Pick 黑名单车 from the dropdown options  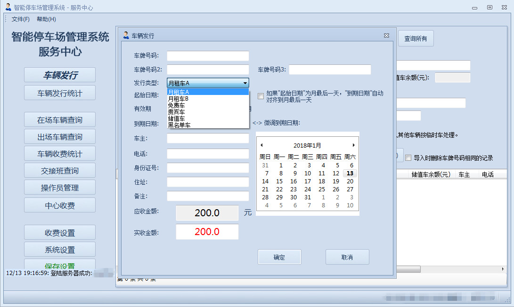pyautogui.click(x=179, y=125)
